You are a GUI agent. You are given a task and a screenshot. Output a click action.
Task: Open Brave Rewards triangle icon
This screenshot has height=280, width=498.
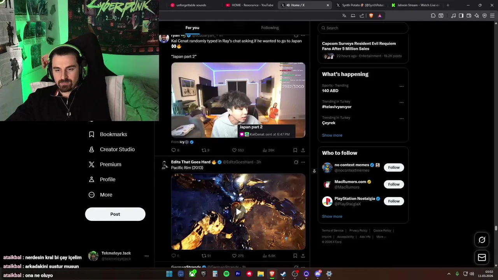[380, 16]
